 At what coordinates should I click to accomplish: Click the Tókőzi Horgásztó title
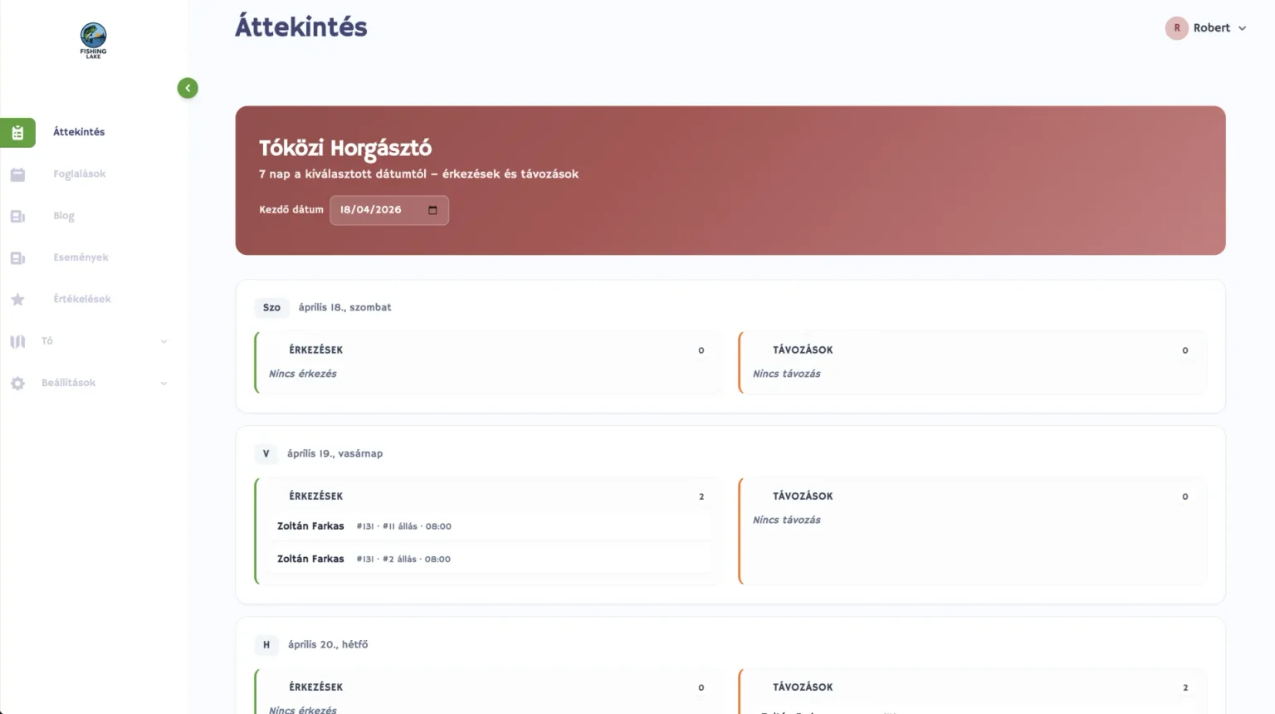click(x=345, y=149)
